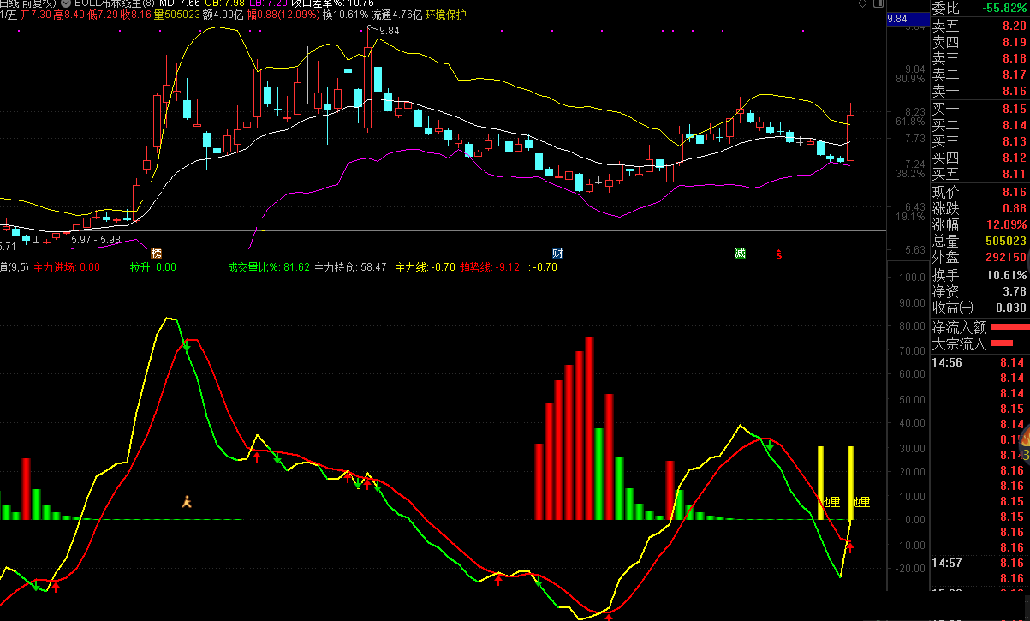This screenshot has width=1030, height=621.
Task: Click the 流通4.76亿 float value in header
Action: point(397,15)
